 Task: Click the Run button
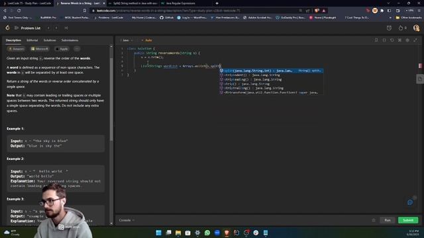tap(388, 220)
